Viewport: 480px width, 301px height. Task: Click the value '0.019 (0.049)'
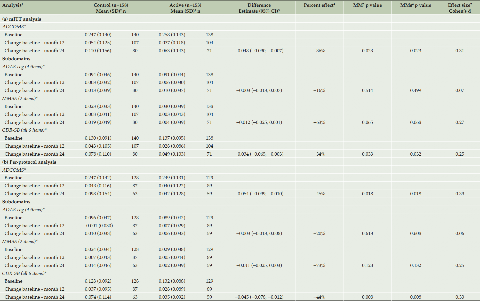coord(98,122)
